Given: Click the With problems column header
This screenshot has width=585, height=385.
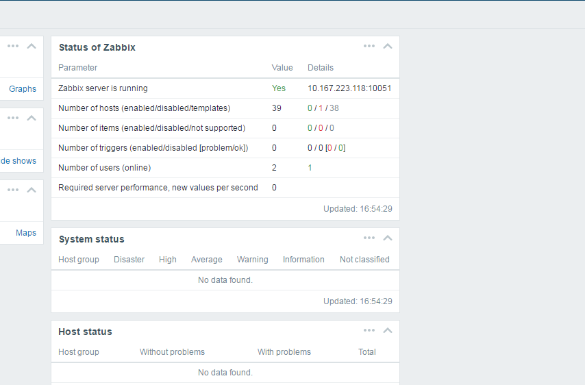Looking at the screenshot, I should [284, 352].
